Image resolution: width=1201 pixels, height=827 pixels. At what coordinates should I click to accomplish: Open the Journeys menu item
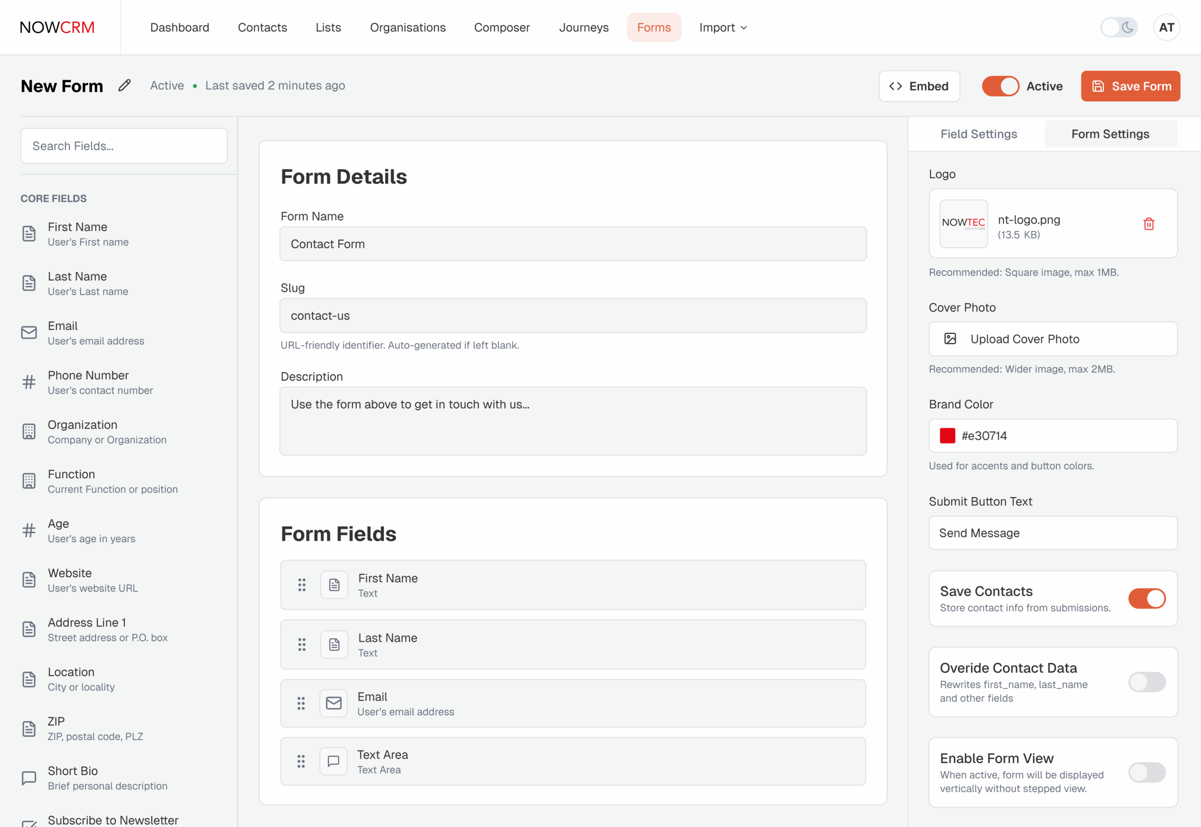pos(584,28)
